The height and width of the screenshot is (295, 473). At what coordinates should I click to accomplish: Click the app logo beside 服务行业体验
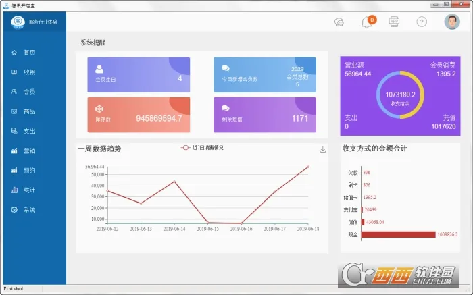click(18, 22)
